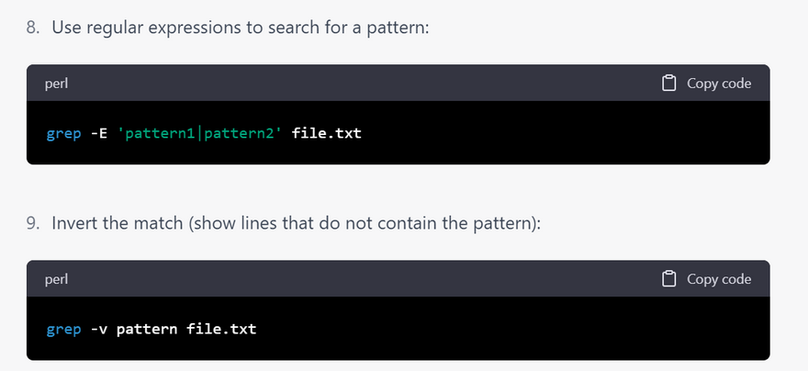The image size is (808, 371).
Task: Click the "-v" flag in the second command
Action: [x=98, y=328]
